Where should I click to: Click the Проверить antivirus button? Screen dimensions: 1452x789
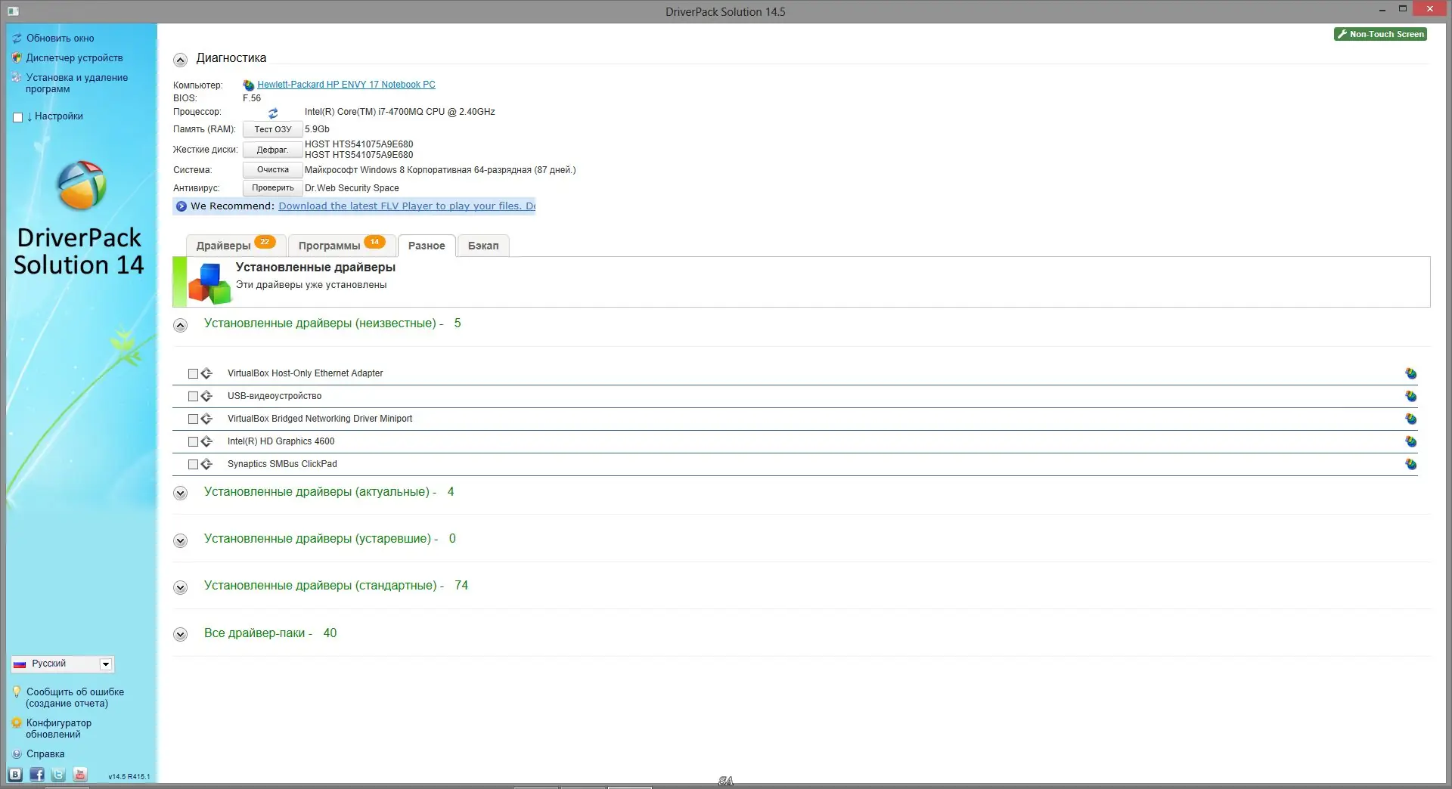[273, 188]
